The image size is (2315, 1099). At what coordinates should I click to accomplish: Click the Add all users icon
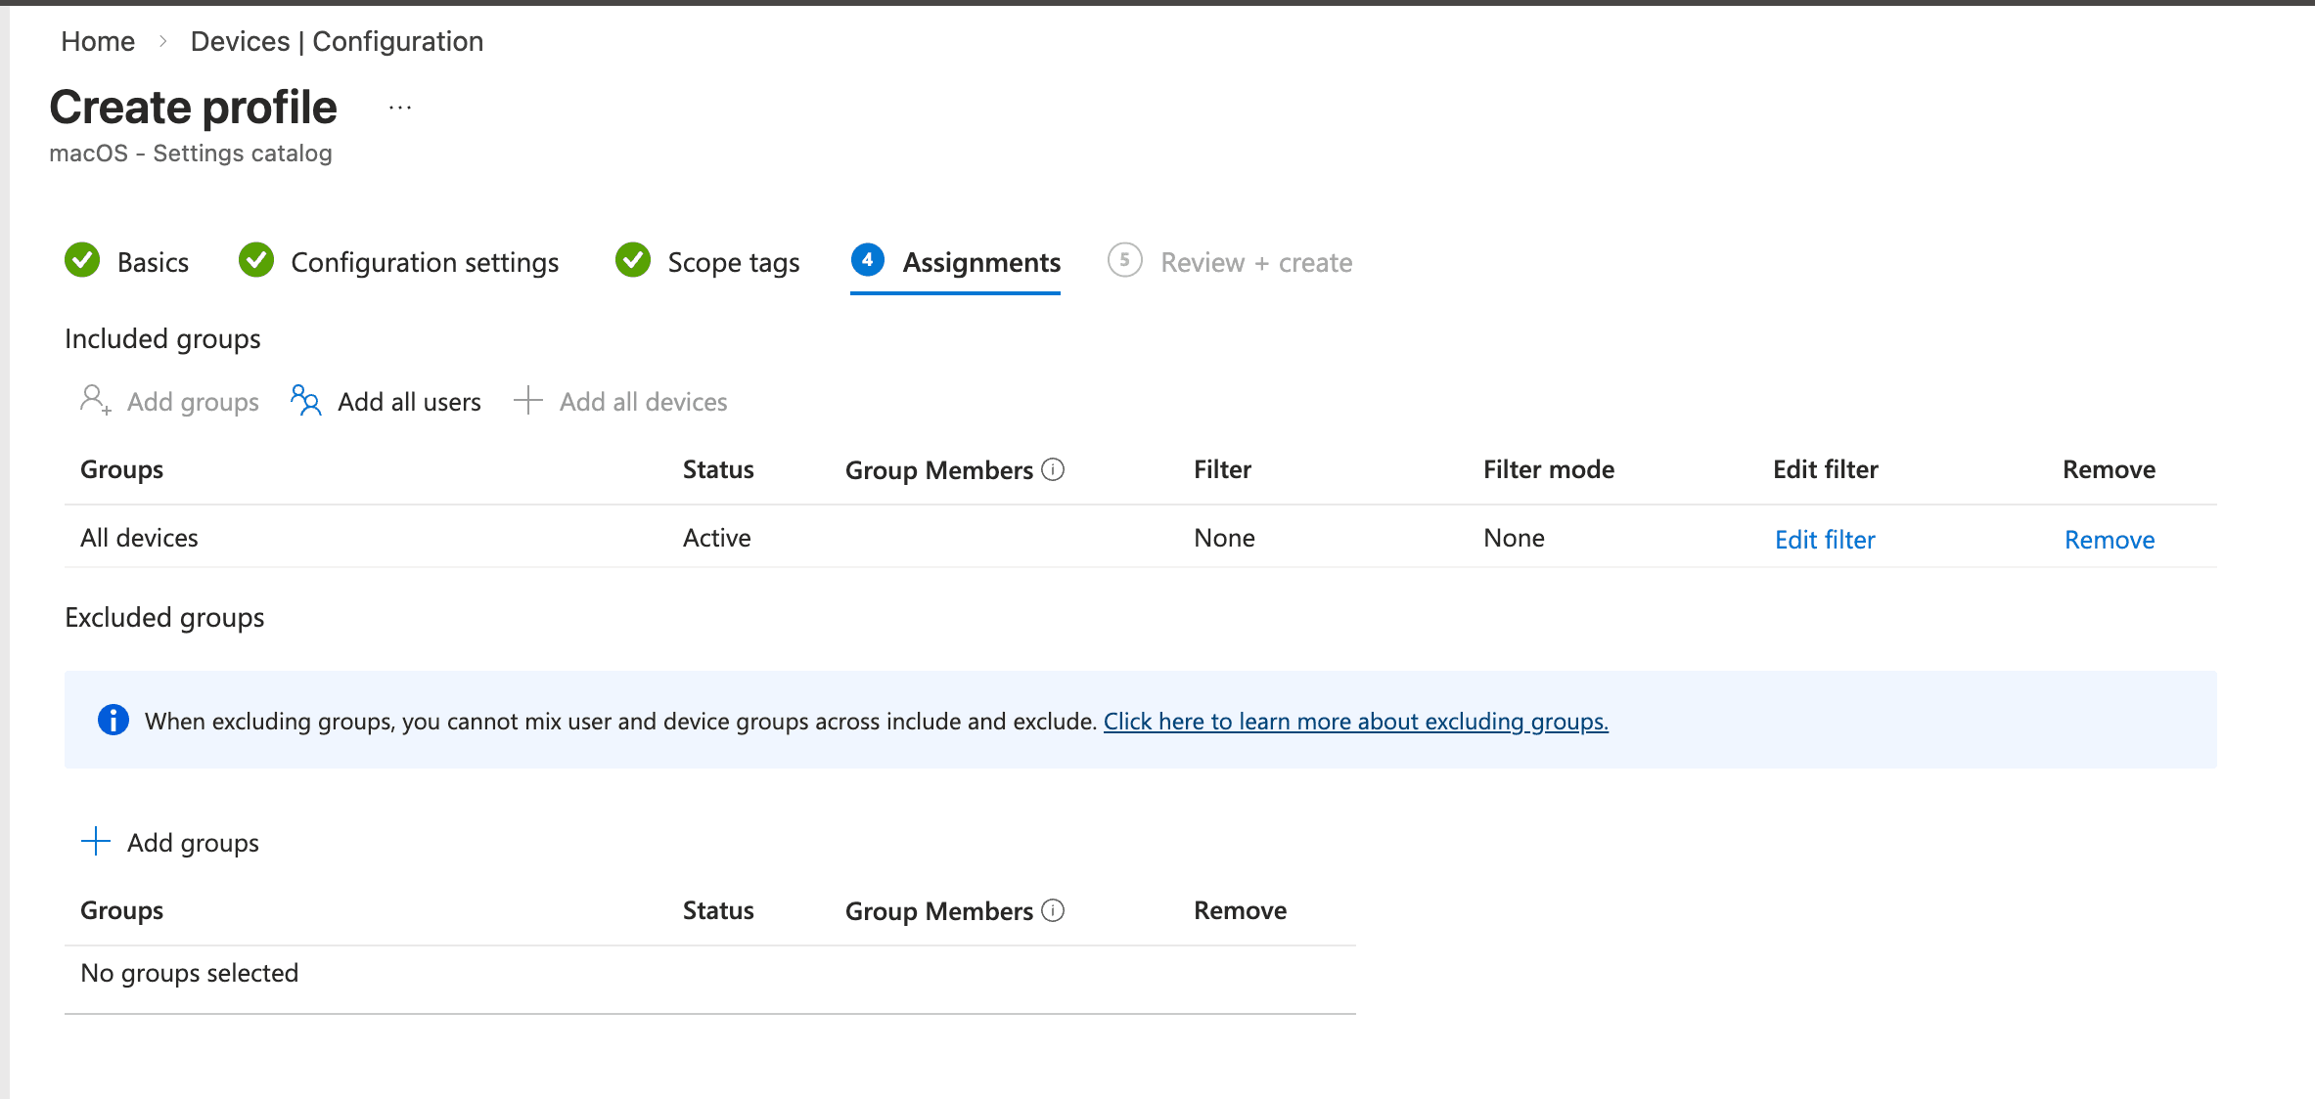(x=304, y=401)
